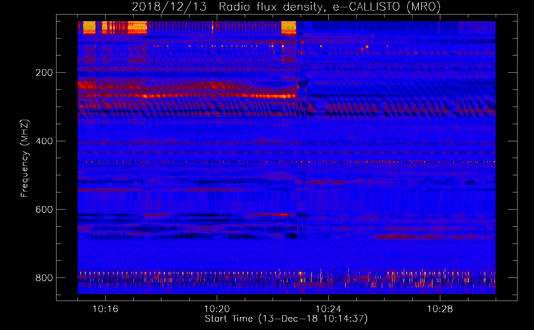The image size is (534, 330).
Task: Click the 'Start Time (13-Dec-18 10:14:37)' label
Action: tap(286, 319)
